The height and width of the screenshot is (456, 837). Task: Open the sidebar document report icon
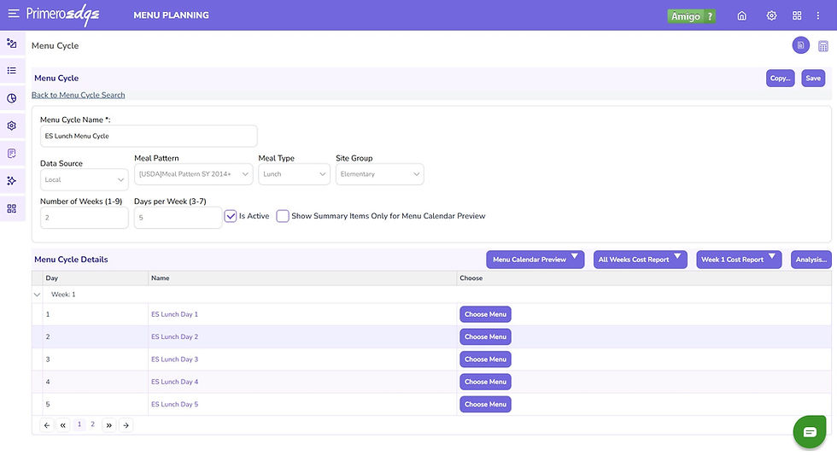point(12,153)
